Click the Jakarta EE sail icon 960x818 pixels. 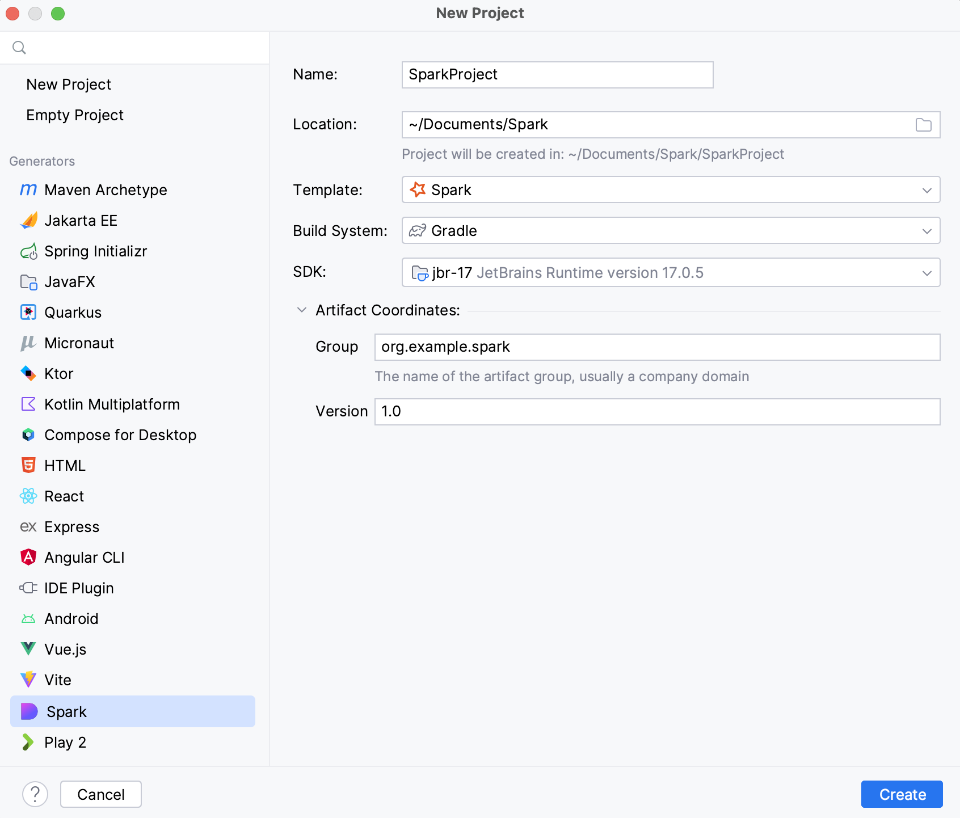coord(28,220)
